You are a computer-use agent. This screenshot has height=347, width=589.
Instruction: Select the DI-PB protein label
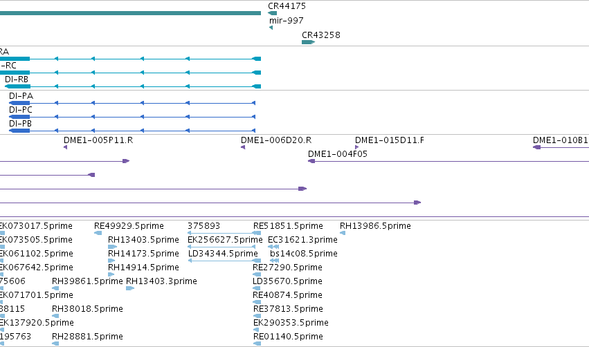[x=20, y=124]
